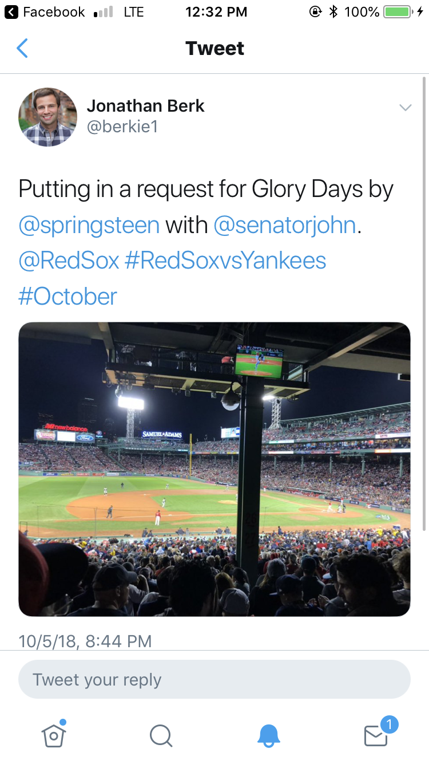Open the Fenway Park photo
Viewport: 429px width, 764px height.
pos(214,469)
